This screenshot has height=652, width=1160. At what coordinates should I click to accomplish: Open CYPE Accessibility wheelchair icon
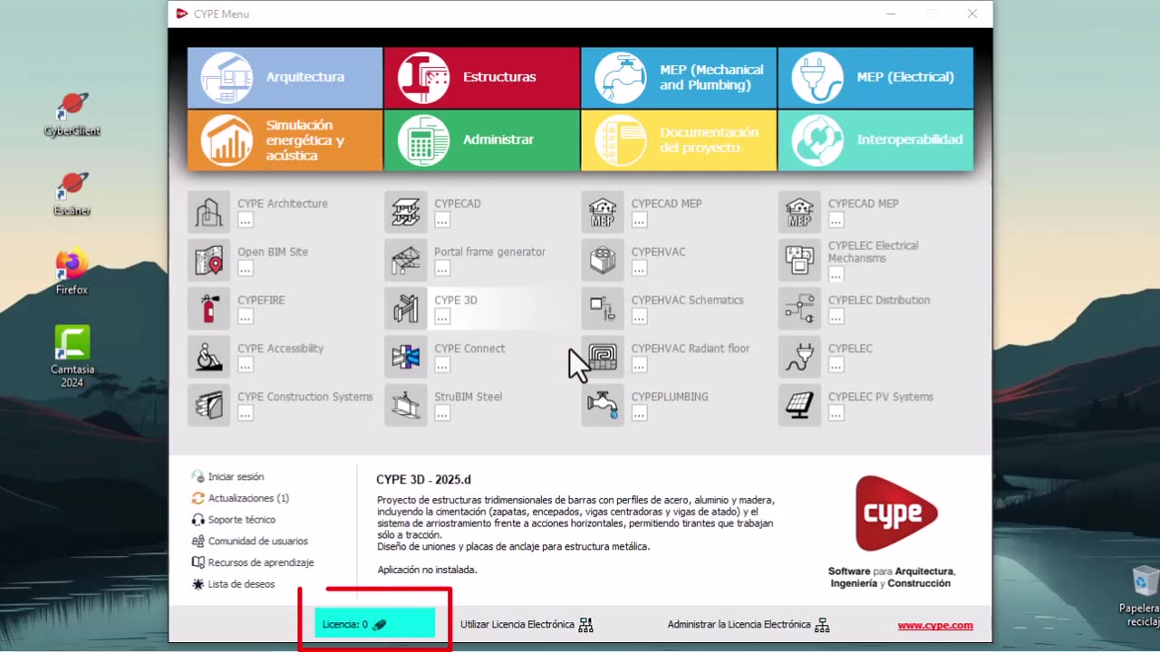209,356
